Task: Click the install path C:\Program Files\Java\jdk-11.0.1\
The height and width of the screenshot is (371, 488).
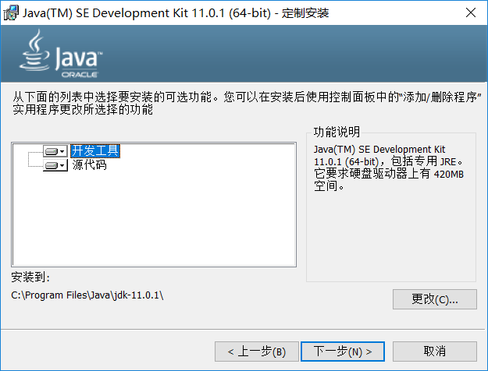Action: tap(87, 295)
